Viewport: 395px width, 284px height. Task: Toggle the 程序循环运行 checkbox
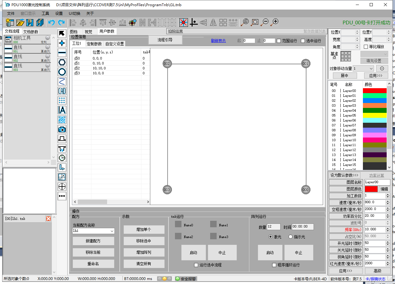coord(274,265)
